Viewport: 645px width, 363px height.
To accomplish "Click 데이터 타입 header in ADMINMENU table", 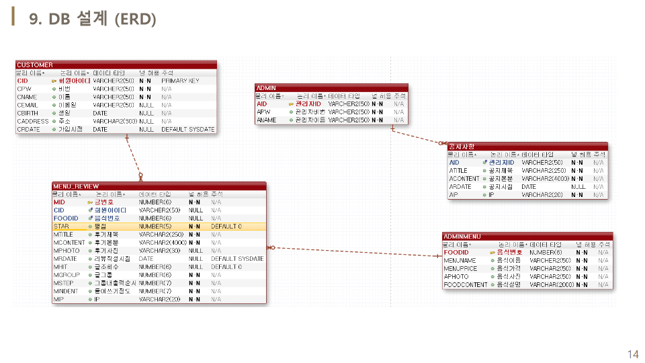I will click(546, 245).
